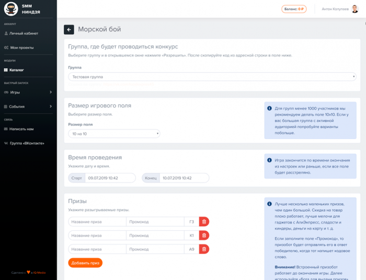Open Личный кабинет in the sidebar
The width and height of the screenshot is (366, 280).
24,33
